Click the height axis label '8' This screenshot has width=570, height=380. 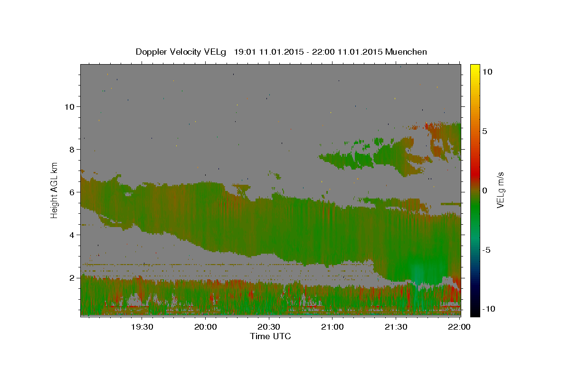[72, 149]
